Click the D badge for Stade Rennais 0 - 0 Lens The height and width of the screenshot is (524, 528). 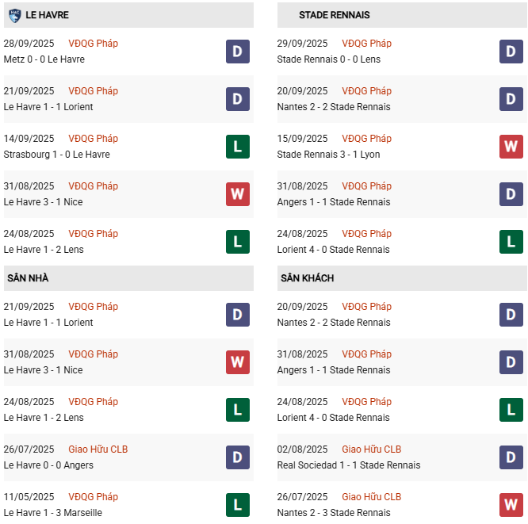[x=511, y=52]
